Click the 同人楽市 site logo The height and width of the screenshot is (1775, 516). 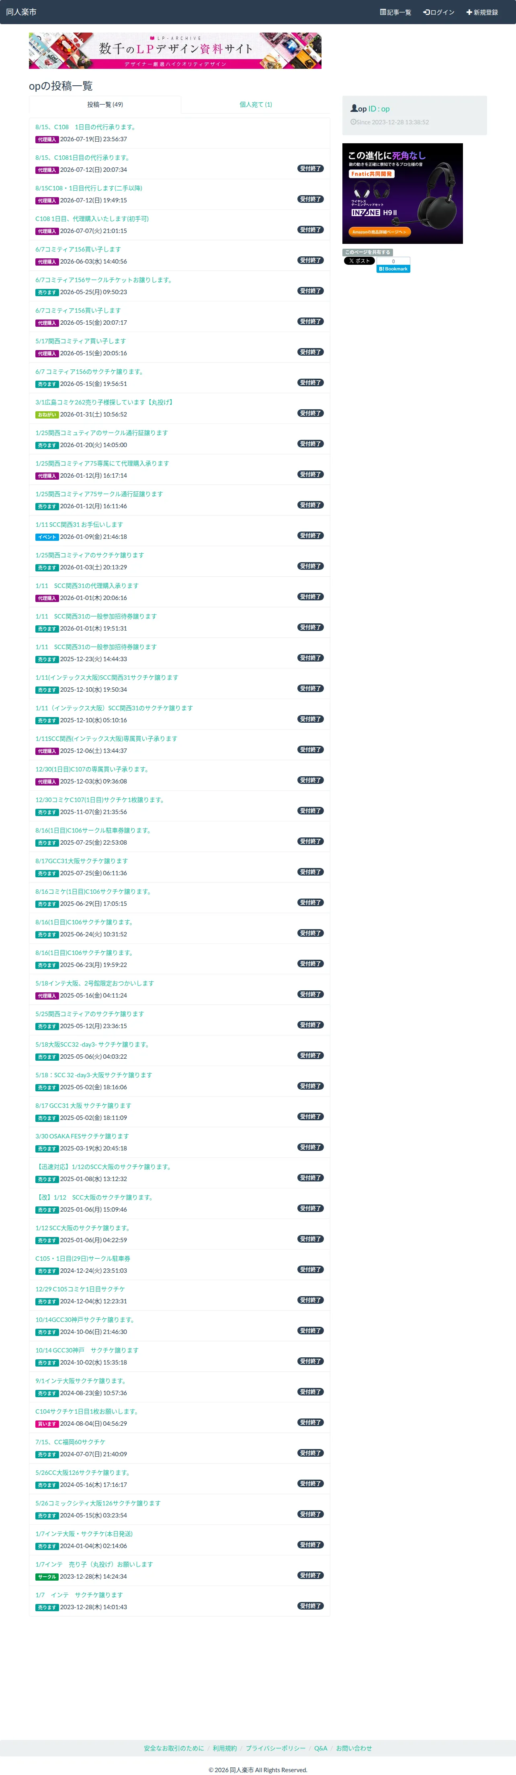pyautogui.click(x=21, y=12)
